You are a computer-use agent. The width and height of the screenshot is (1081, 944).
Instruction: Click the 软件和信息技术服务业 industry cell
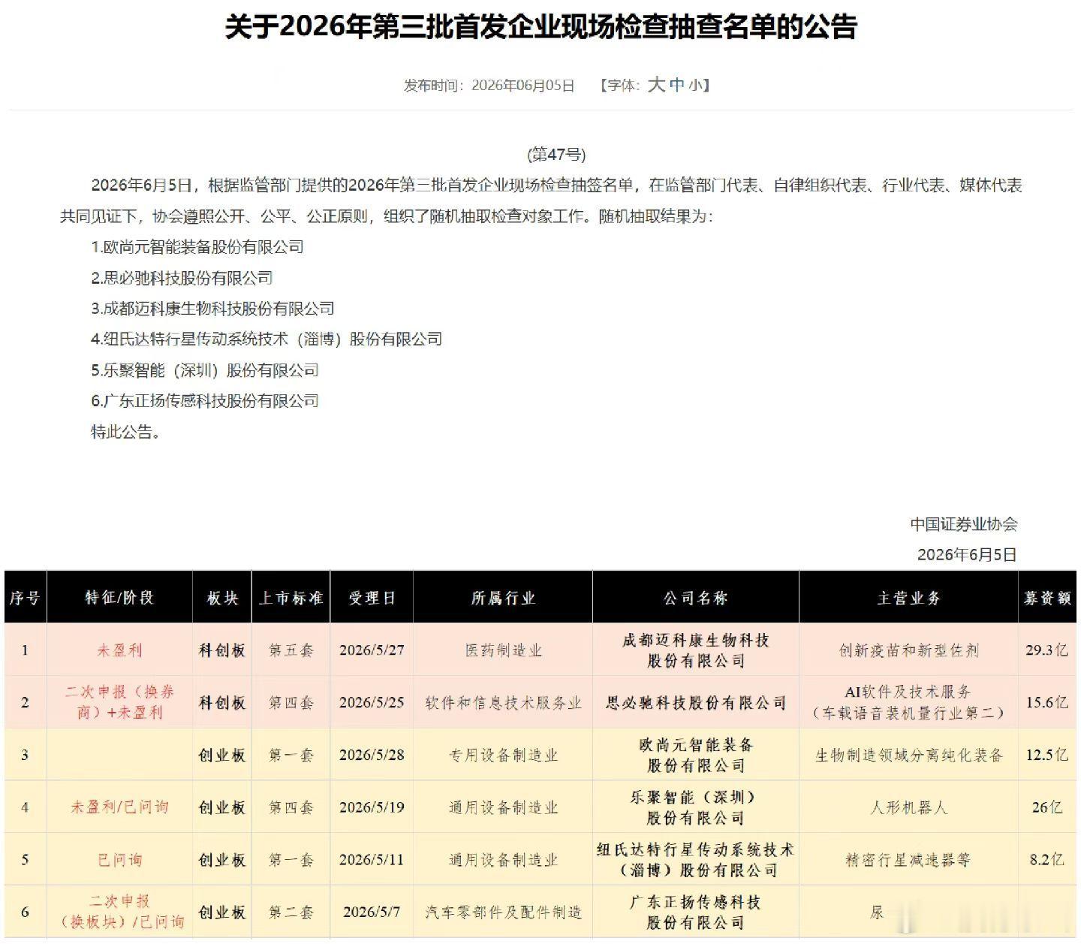503,703
